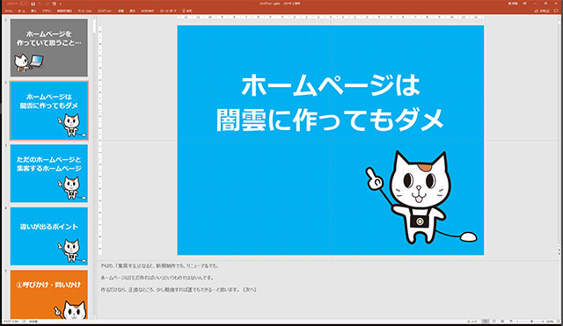Open the Comments icon beside Share

tap(556, 11)
